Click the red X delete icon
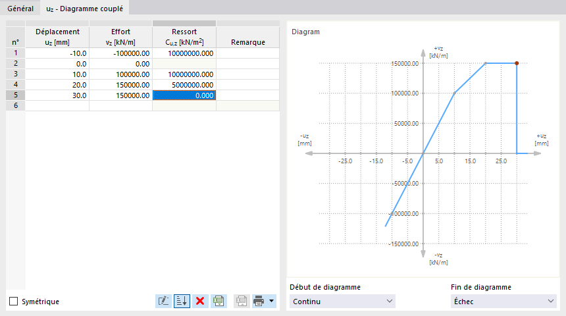The image size is (566, 316). pos(200,301)
